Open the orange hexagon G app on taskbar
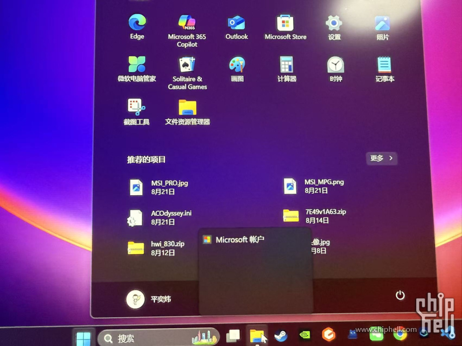 click(x=329, y=335)
